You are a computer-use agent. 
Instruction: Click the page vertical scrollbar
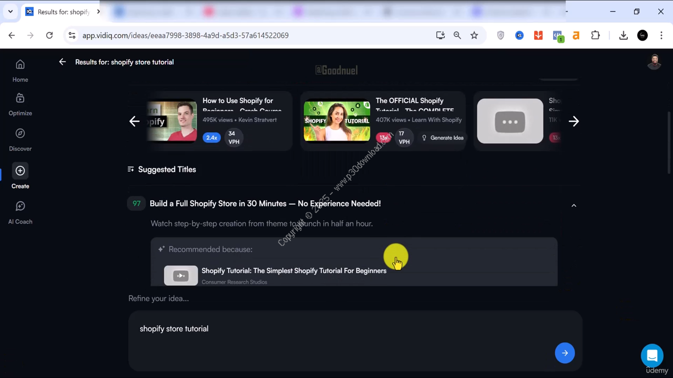[x=669, y=142]
